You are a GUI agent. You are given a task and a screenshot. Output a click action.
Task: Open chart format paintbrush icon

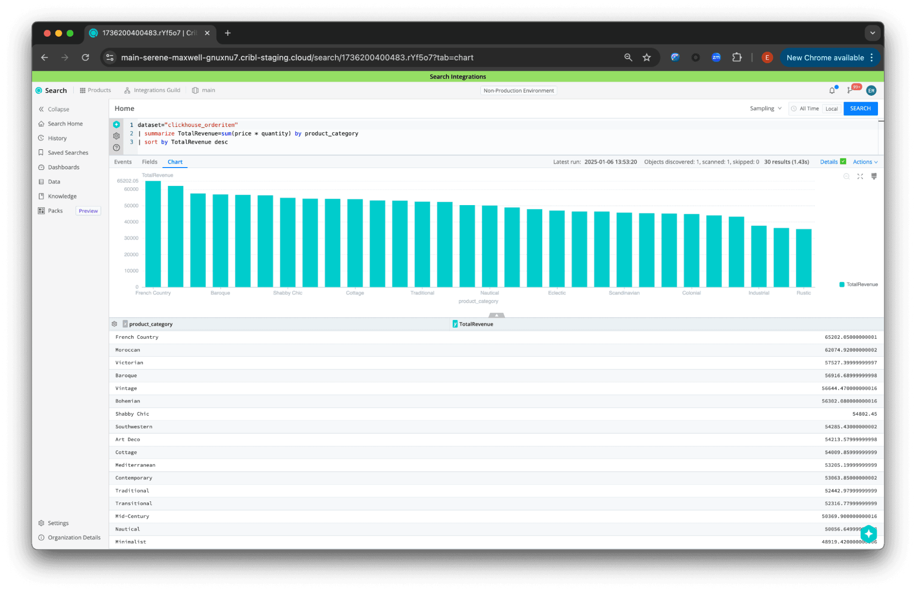point(873,176)
